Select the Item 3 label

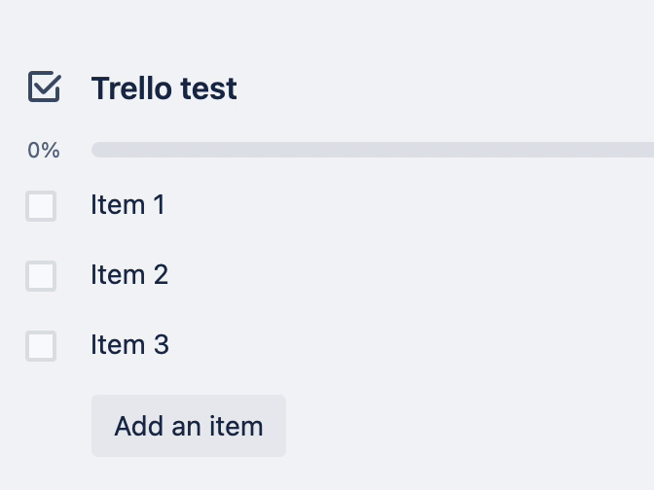[129, 344]
